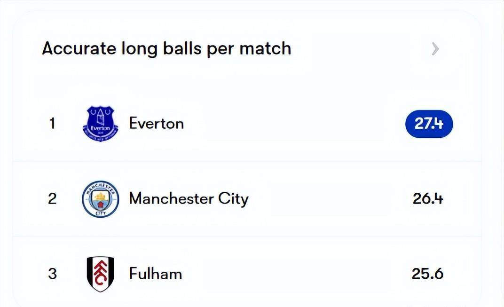Screen dimensions: 504x307
Task: Select the Manchester City team name
Action: [189, 199]
